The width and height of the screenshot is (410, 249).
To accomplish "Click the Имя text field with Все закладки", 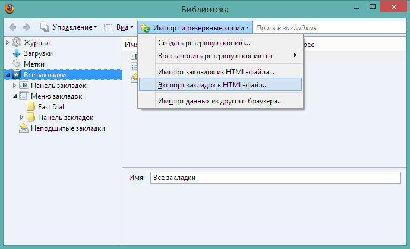I will coord(275,178).
